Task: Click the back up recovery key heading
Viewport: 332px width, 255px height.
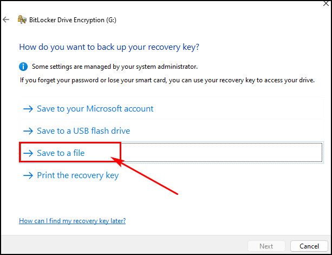Action: [109, 47]
